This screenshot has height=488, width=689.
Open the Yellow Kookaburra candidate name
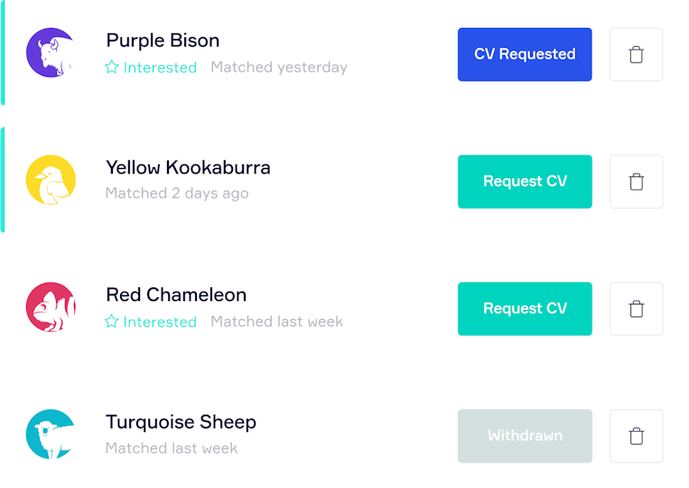pos(188,167)
